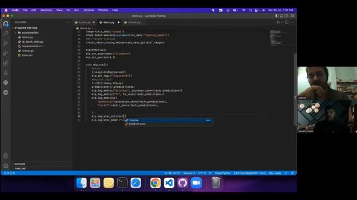
Task: Open Run and Debug view
Action: point(6,53)
